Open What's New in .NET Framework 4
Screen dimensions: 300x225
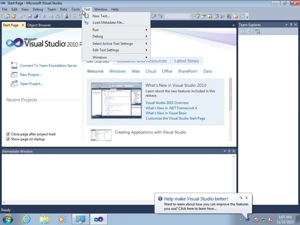[171, 108]
